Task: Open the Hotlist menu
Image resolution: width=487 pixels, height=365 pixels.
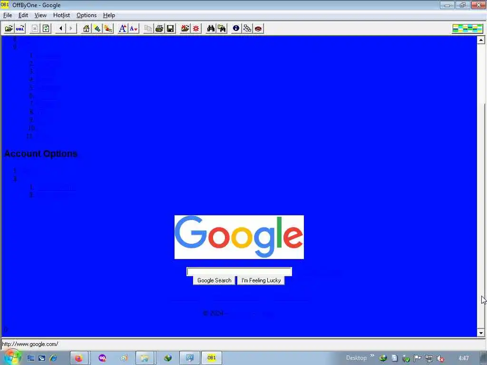Action: pyautogui.click(x=61, y=15)
